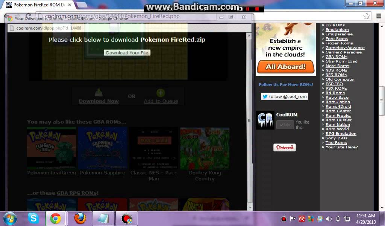This screenshot has width=385, height=226.
Task: Open the RomUlation link
Action: click(338, 102)
